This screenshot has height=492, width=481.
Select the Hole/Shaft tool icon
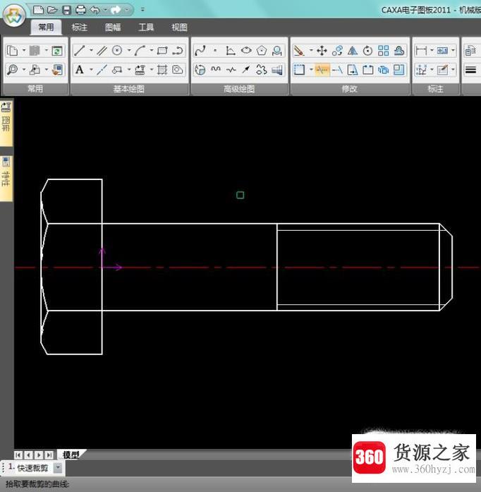click(x=277, y=70)
